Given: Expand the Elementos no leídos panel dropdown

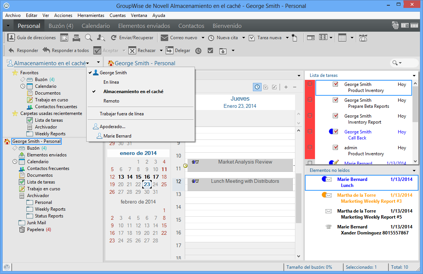Looking at the screenshot, I should point(414,170).
